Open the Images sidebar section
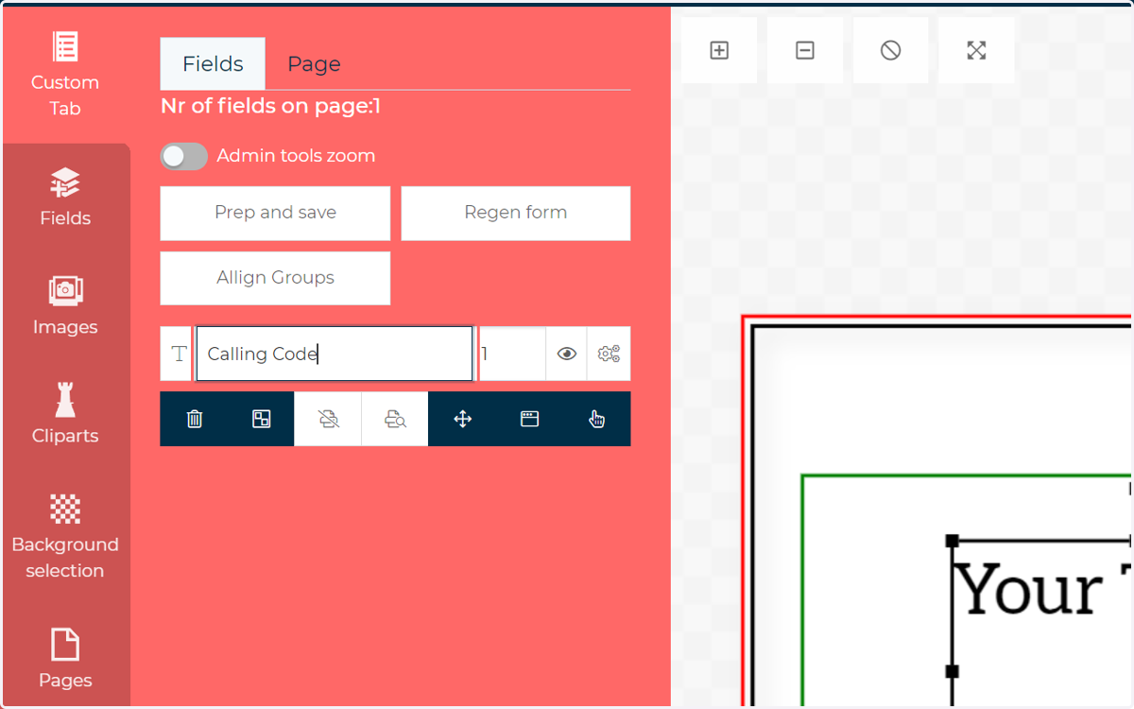The image size is (1134, 709). tap(65, 306)
